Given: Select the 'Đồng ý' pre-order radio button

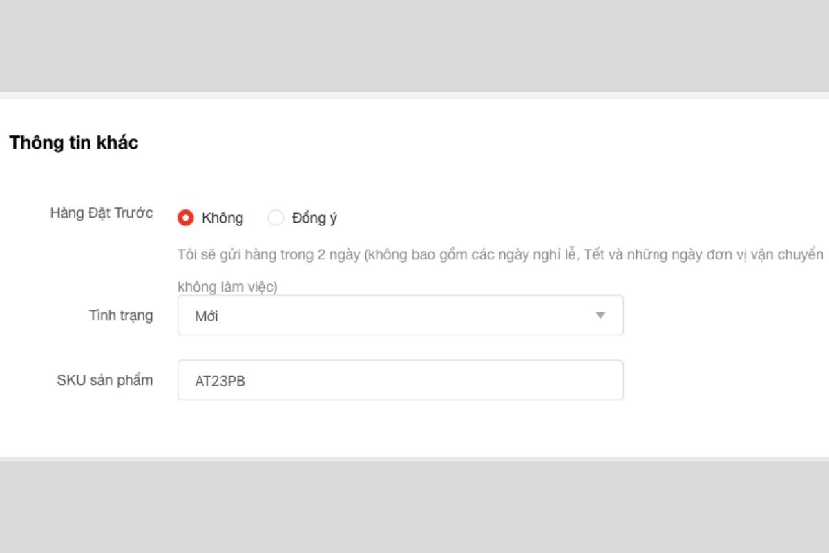Looking at the screenshot, I should coord(276,218).
